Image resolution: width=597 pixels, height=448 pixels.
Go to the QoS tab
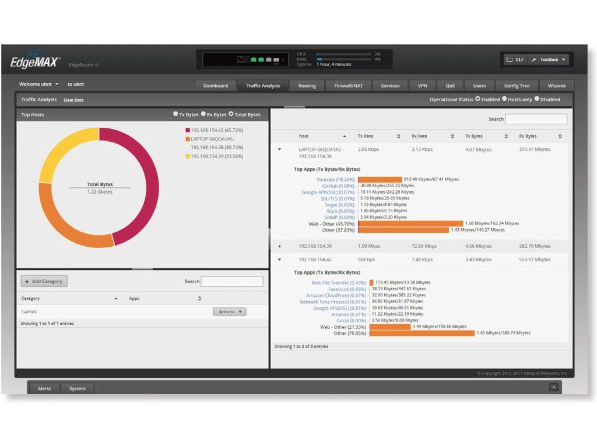coord(450,86)
